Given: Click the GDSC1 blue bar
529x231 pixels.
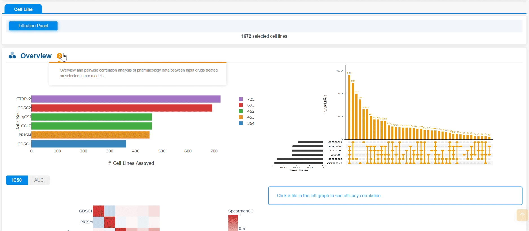Looking at the screenshot, I should coord(79,144).
